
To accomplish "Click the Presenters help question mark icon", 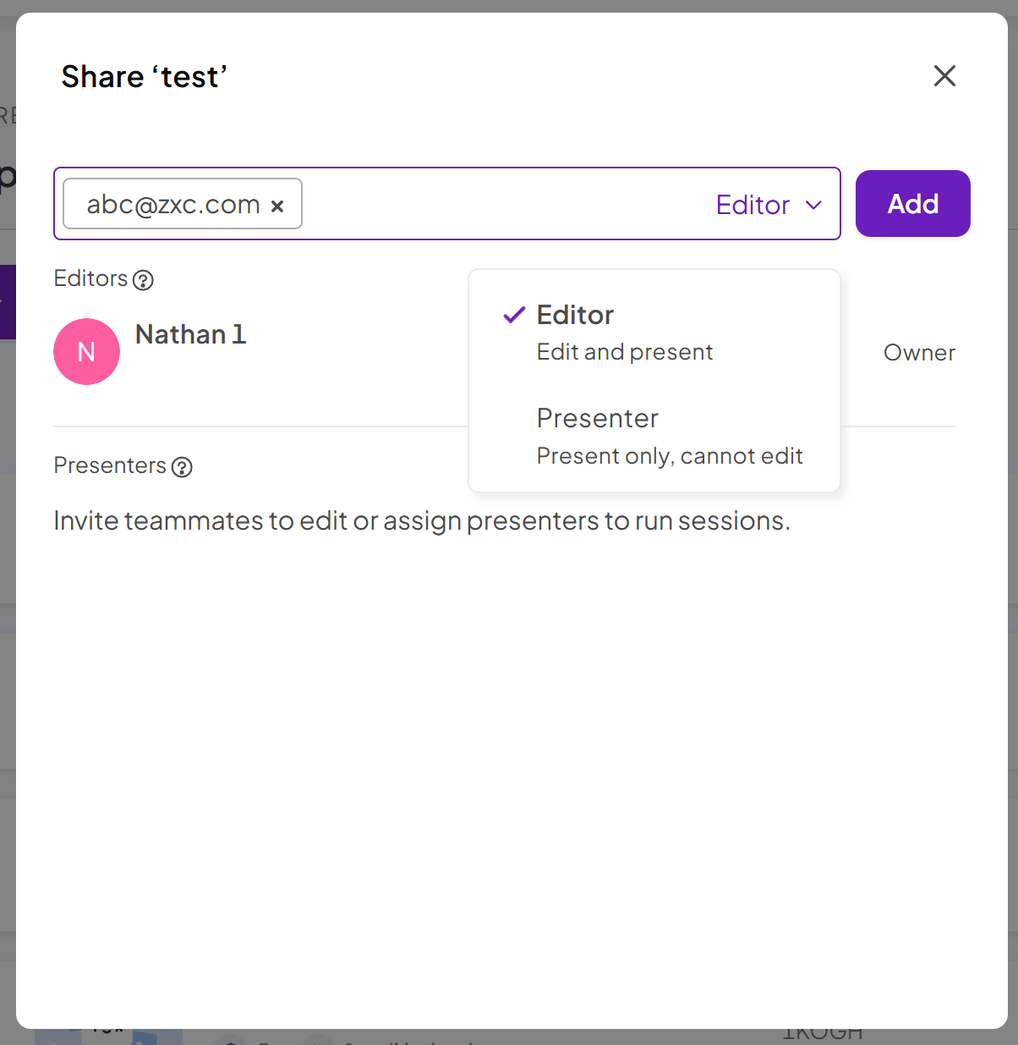I will pyautogui.click(x=182, y=467).
